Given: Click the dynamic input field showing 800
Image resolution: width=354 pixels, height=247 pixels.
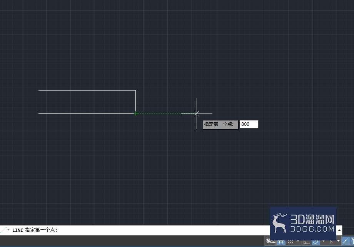Looking at the screenshot, I should click(249, 124).
